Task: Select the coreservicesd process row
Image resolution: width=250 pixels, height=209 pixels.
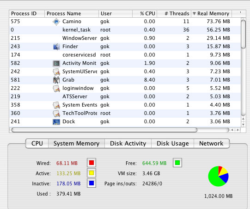Action: click(x=125, y=55)
